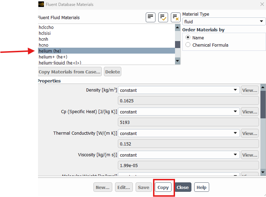Open the Thermal Conductivity method dropdown

(178, 133)
